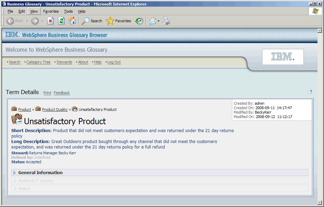
Task: Click the Unsatisfactory Product breadcrumb term icon
Action: point(75,109)
